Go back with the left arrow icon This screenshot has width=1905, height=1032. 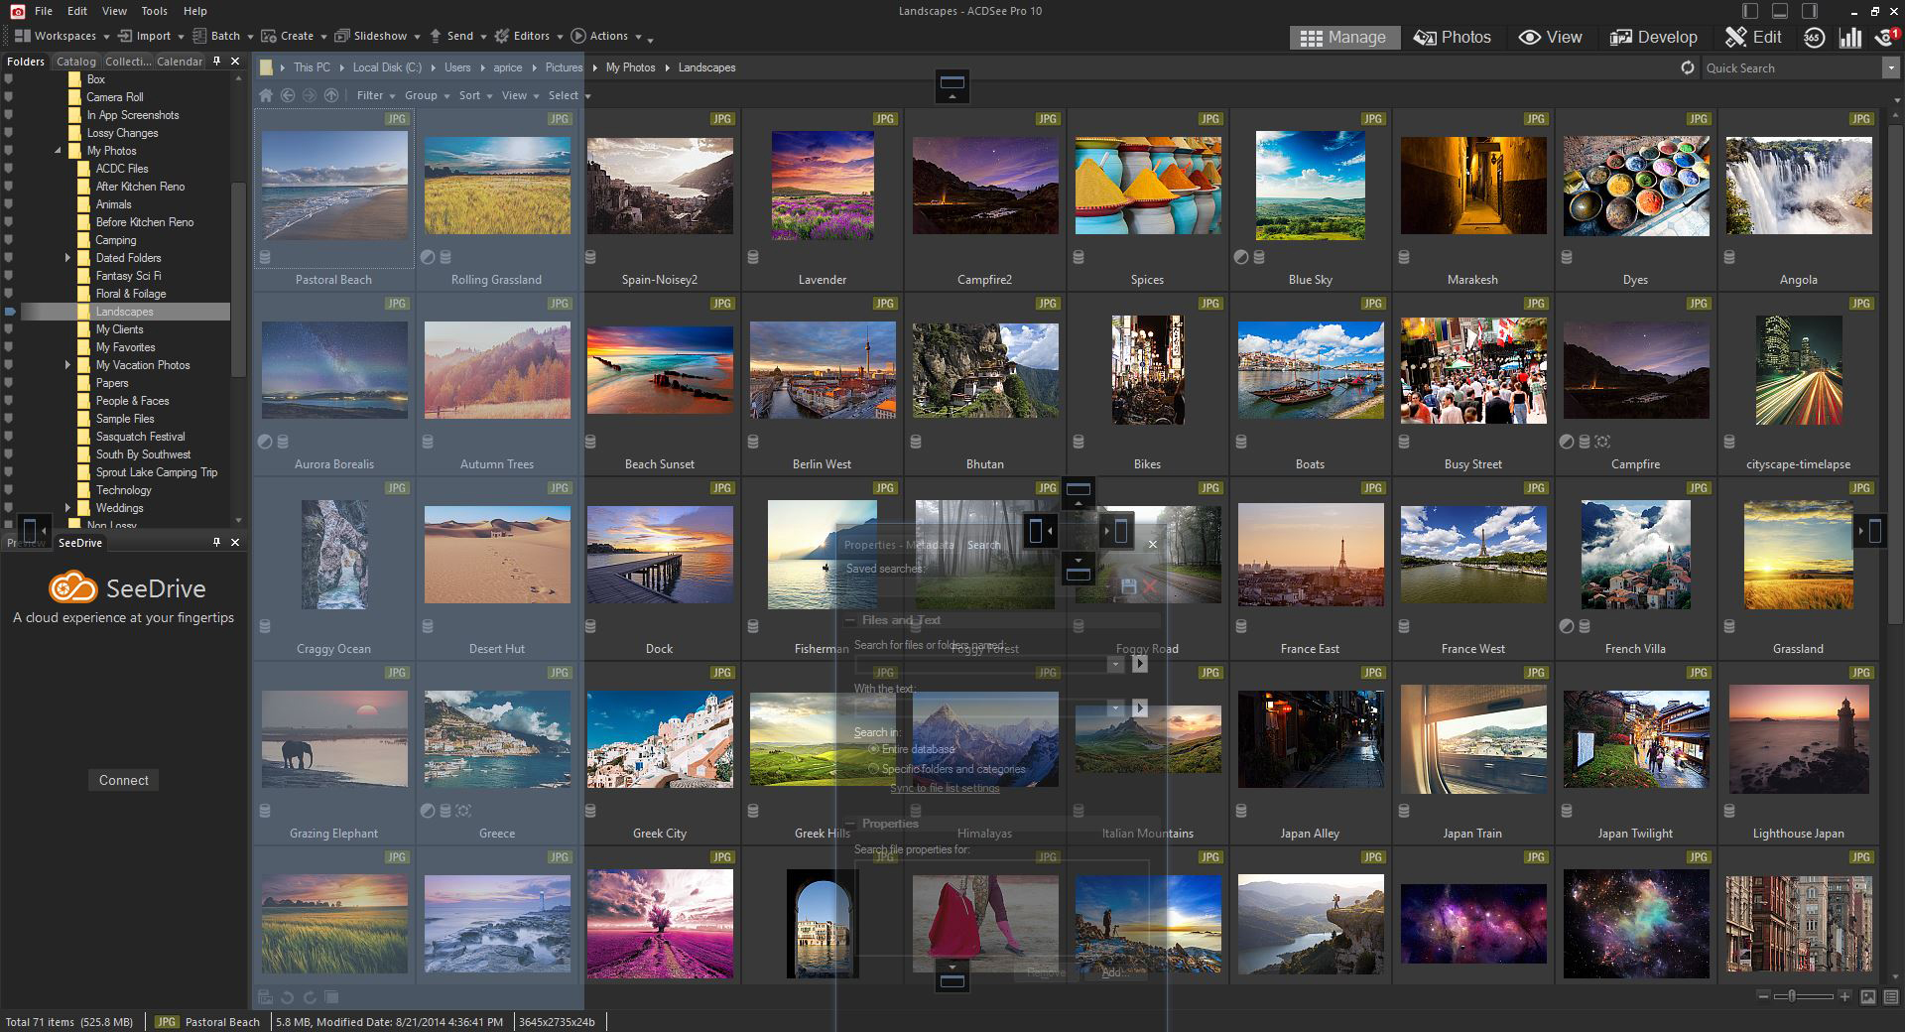click(288, 95)
